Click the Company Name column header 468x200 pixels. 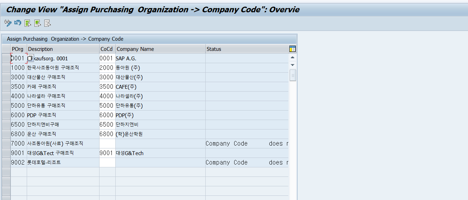pyautogui.click(x=160, y=49)
